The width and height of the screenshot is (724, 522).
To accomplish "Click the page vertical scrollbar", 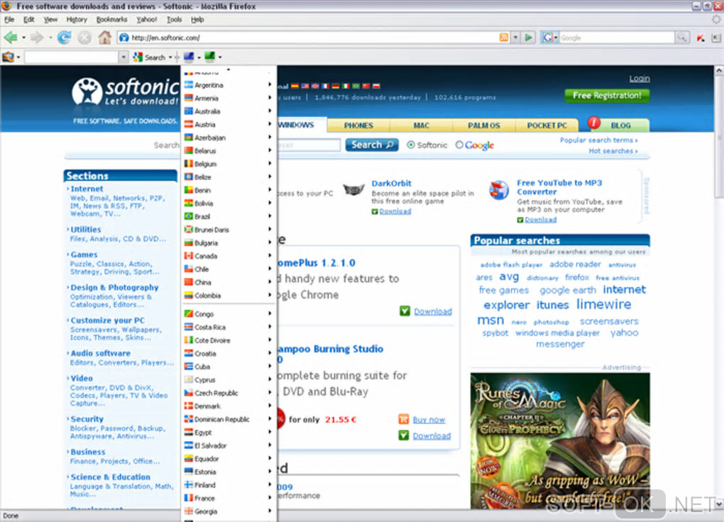I will point(719,286).
